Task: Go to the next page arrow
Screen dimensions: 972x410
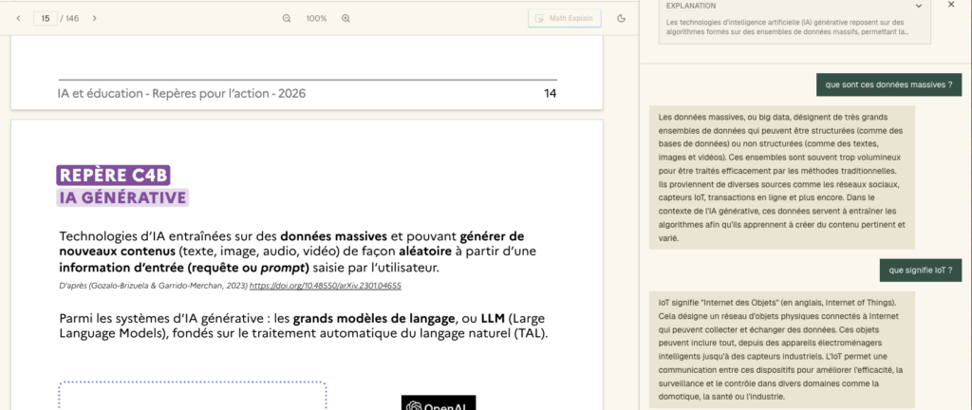Action: [95, 19]
